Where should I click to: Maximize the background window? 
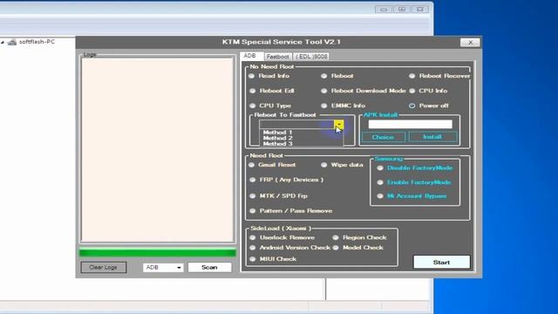click(x=402, y=10)
